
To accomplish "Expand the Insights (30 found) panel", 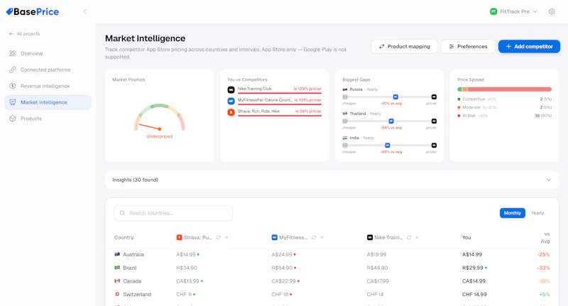I will (332, 180).
